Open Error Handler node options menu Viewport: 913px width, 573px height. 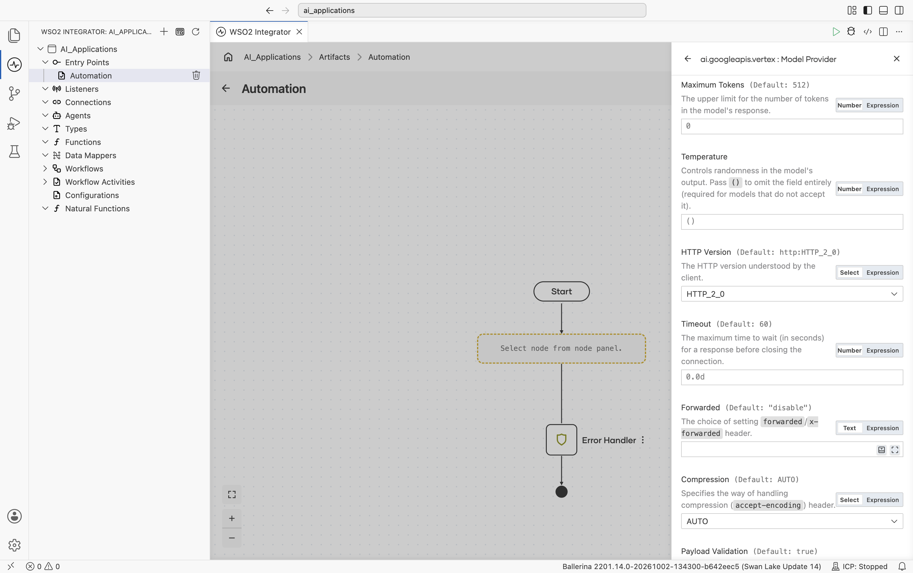pyautogui.click(x=643, y=440)
